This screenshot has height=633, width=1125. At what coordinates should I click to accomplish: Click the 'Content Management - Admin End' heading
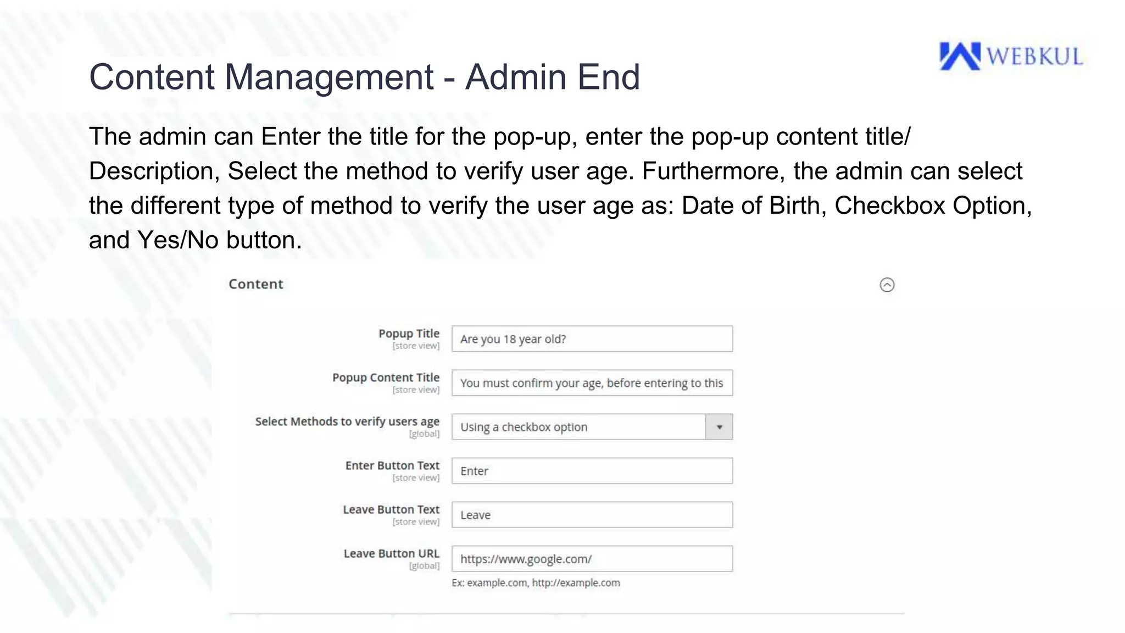pos(365,77)
